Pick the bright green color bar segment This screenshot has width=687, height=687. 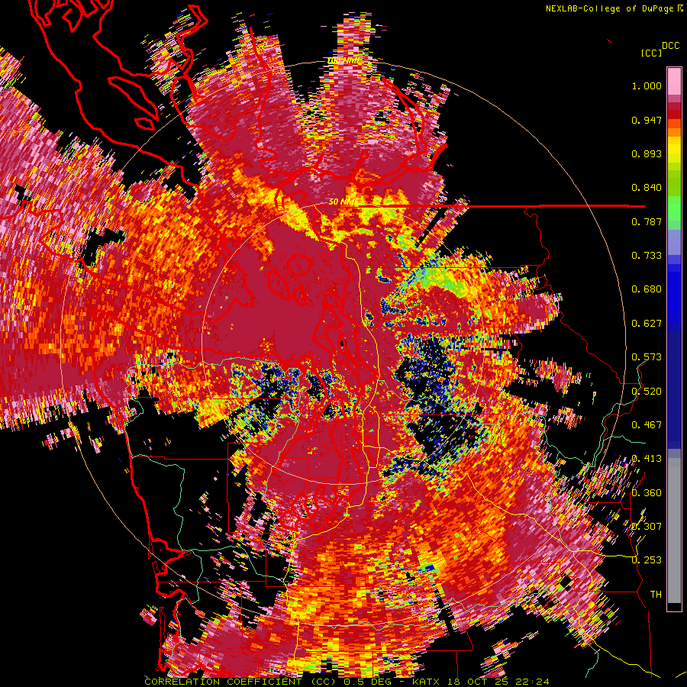(674, 207)
